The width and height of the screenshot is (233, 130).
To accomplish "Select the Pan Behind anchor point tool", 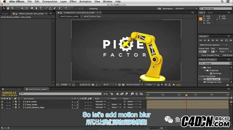I will coord(27,8).
